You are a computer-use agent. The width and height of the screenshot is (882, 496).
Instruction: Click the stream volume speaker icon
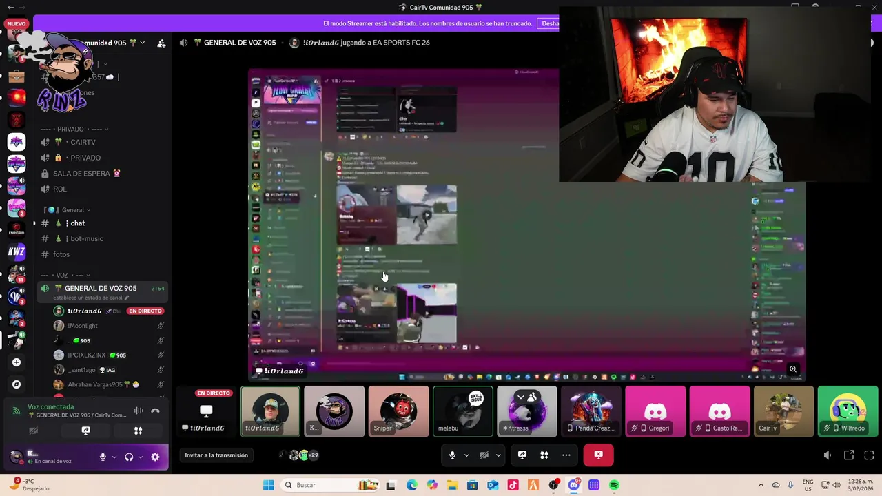click(x=828, y=455)
